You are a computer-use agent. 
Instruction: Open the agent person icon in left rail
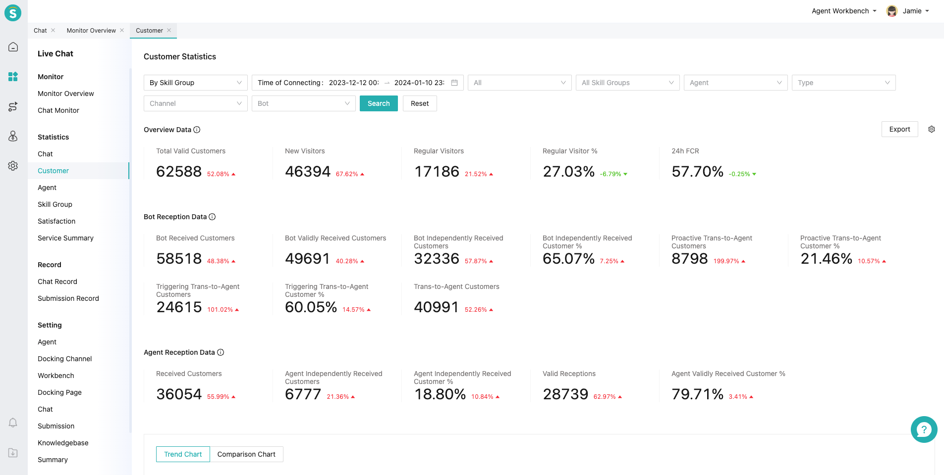[13, 136]
